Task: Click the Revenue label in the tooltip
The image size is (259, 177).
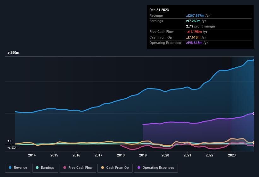Action: click(156, 15)
